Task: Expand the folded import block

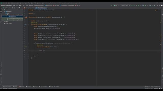Action: click(x=34, y=14)
